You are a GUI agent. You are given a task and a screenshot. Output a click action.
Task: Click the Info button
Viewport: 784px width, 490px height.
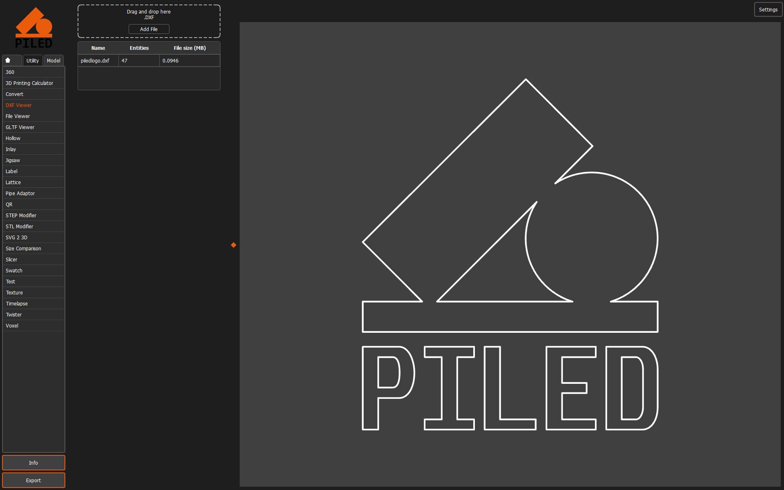pos(33,463)
